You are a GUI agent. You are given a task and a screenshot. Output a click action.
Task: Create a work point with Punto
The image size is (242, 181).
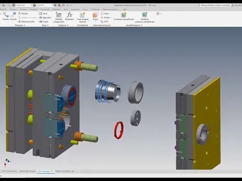tap(105, 17)
